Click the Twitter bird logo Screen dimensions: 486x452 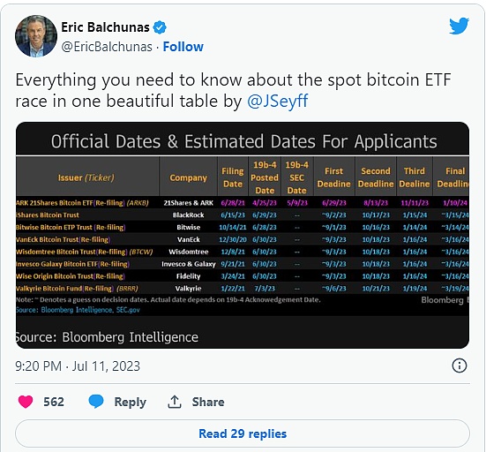(459, 26)
